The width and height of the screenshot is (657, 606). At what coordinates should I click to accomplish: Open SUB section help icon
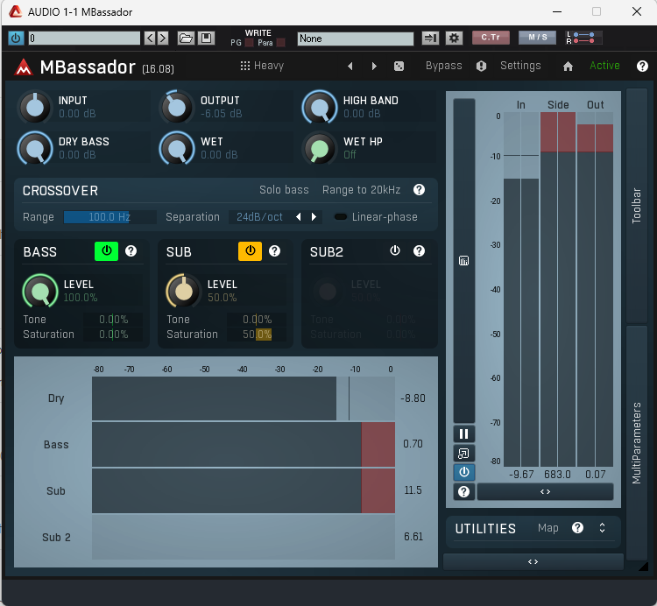pyautogui.click(x=274, y=250)
